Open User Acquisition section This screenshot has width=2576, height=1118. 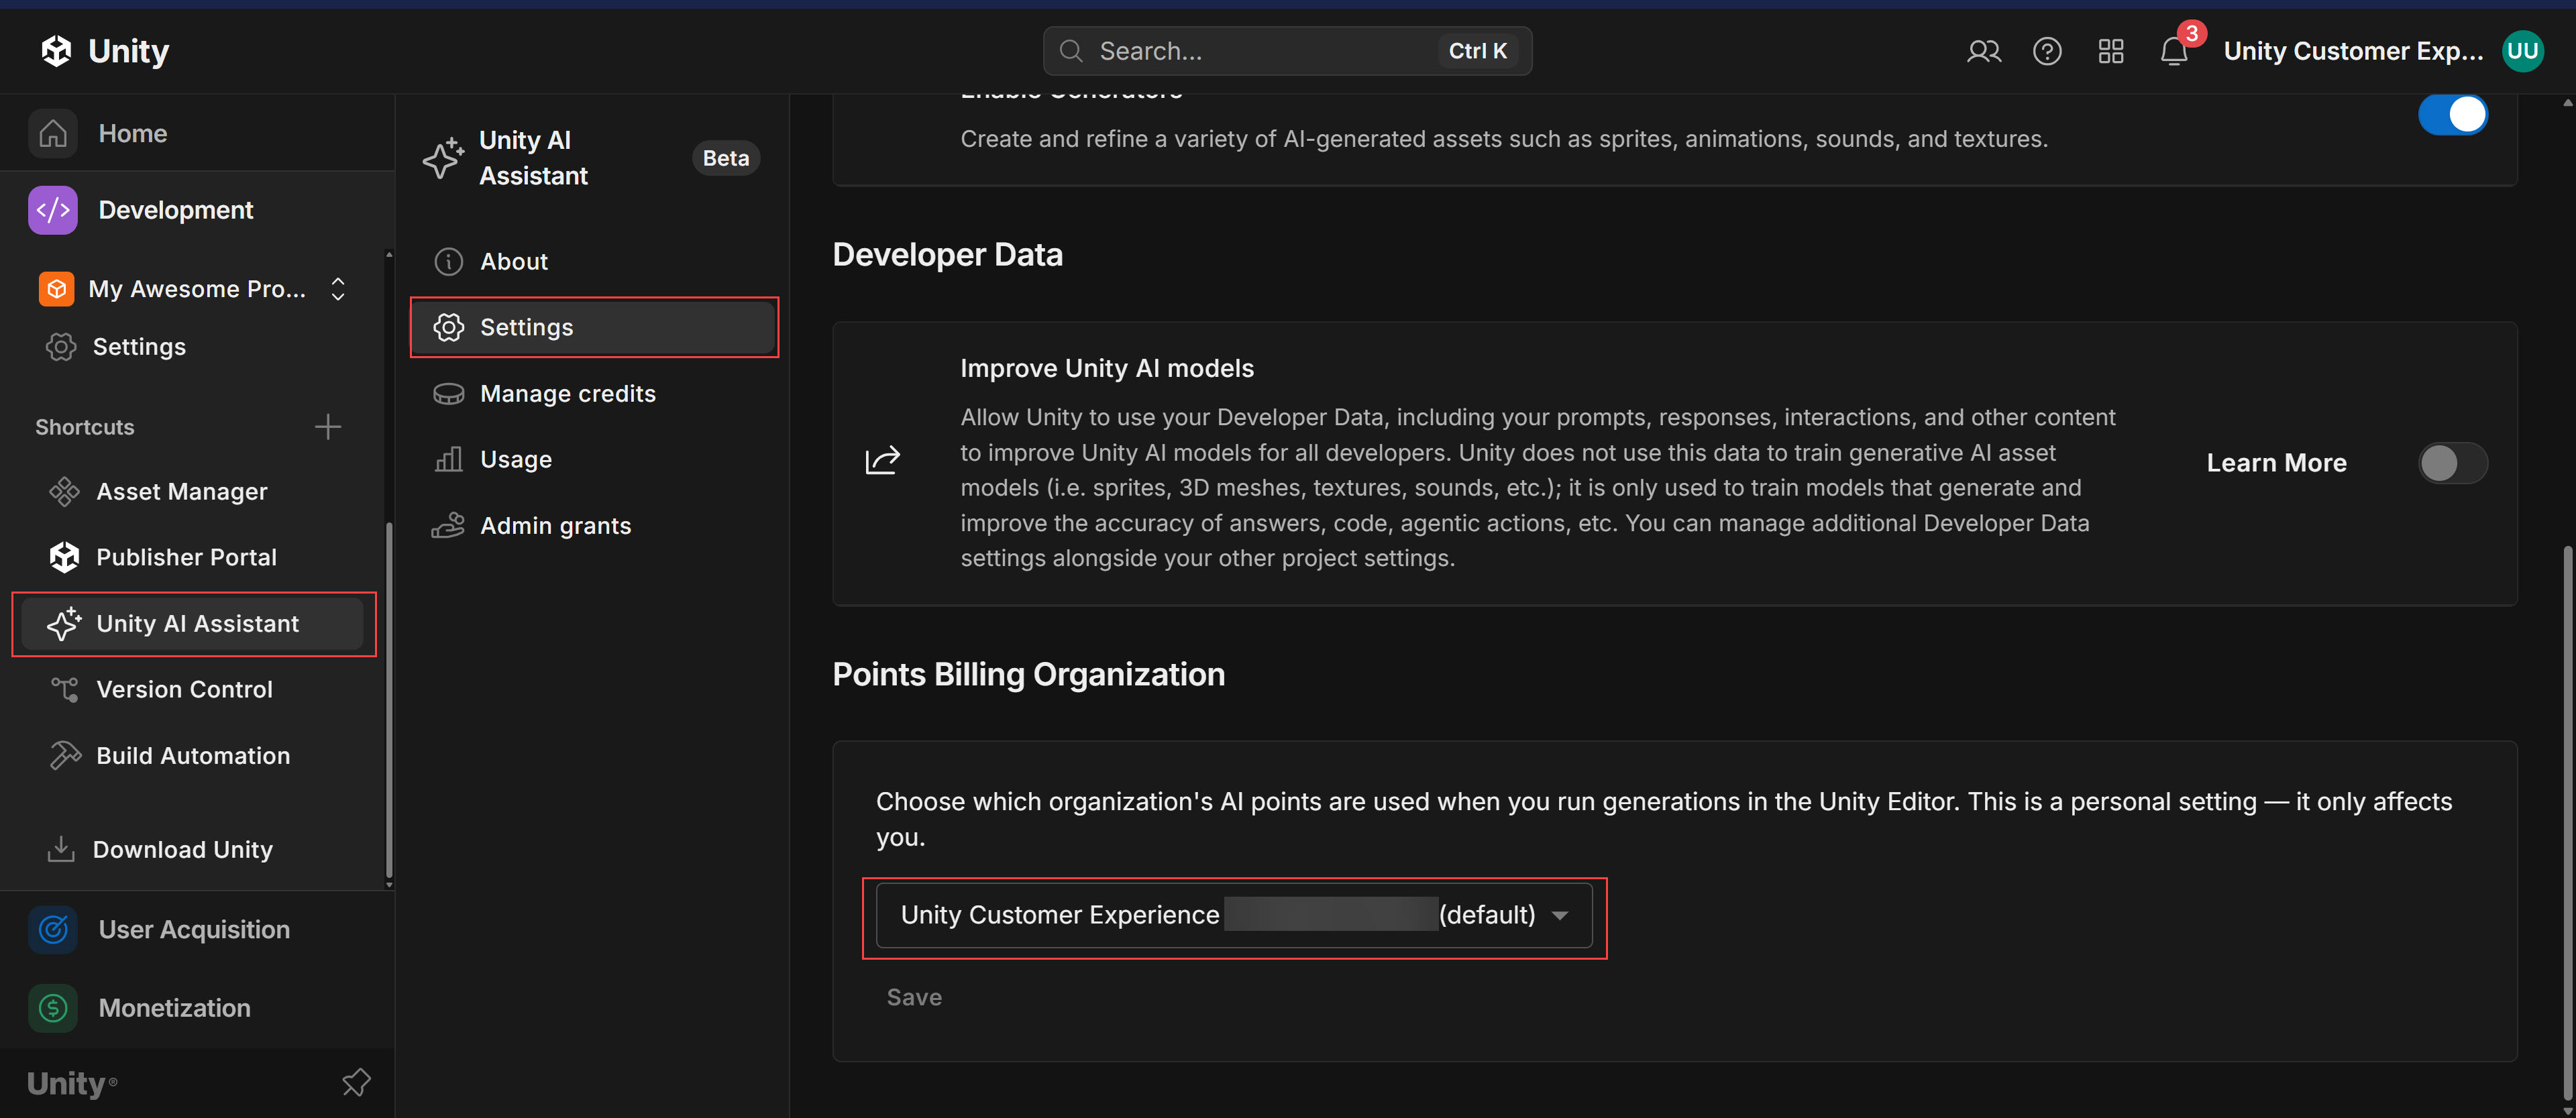point(197,930)
